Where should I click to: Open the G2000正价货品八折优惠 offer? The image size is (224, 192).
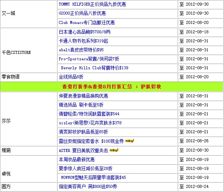[x=82, y=13]
